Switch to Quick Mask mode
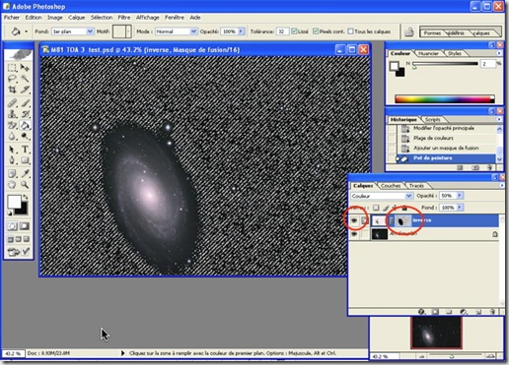 (x=25, y=226)
